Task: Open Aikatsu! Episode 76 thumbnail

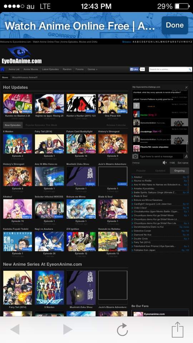Action: pyautogui.click(x=18, y=209)
